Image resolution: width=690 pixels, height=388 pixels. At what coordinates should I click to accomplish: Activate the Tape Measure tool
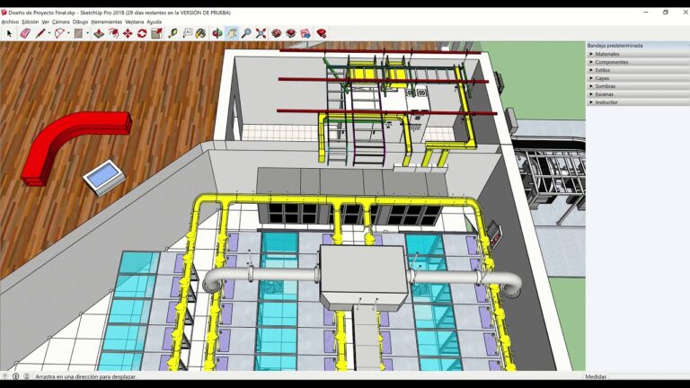click(x=172, y=33)
